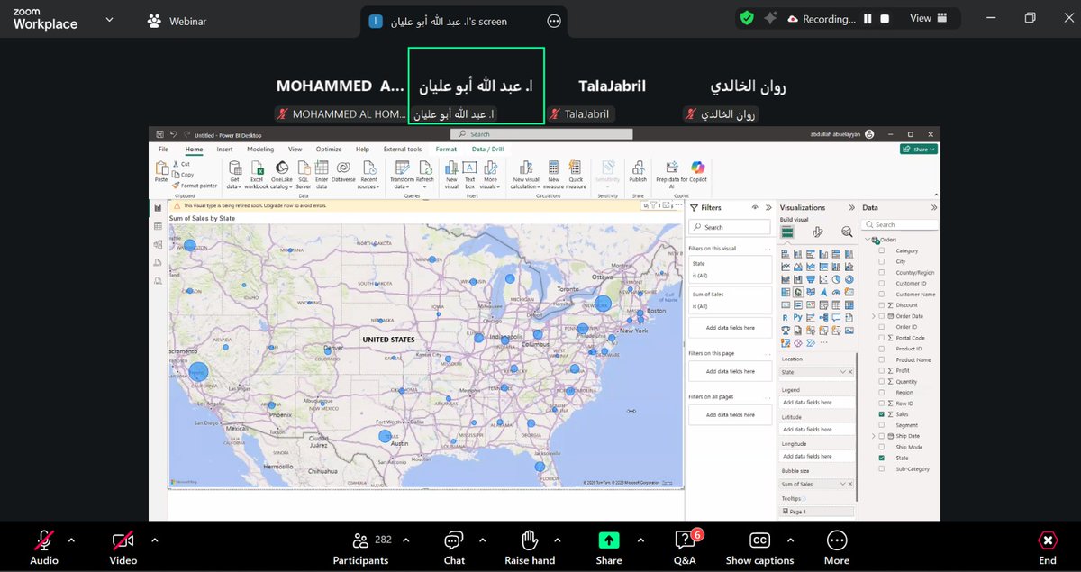Click the Text box icon
Image resolution: width=1081 pixels, height=572 pixels.
click(469, 168)
